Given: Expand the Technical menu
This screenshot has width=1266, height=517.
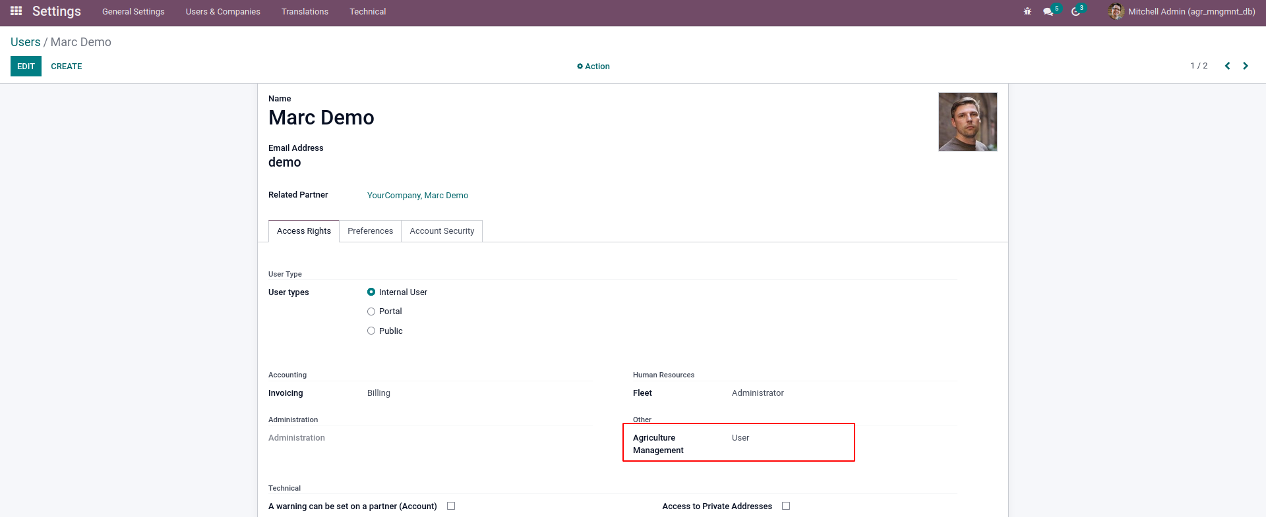Looking at the screenshot, I should [x=367, y=12].
